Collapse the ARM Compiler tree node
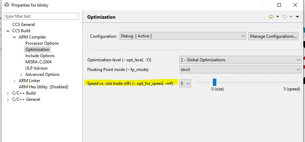This screenshot has width=305, height=142. pyautogui.click(x=15, y=37)
